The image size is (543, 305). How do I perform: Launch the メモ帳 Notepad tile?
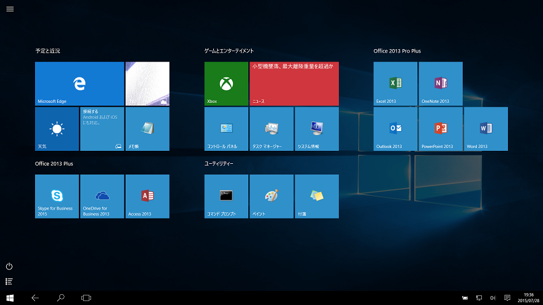[148, 129]
